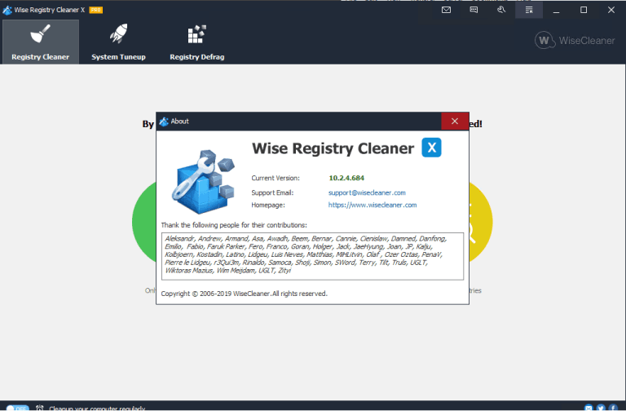Viewport: 626px width, 411px height.
Task: Click the PRO badge in title bar
Action: point(96,10)
